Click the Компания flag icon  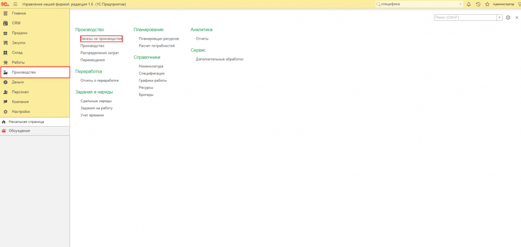tap(5, 102)
